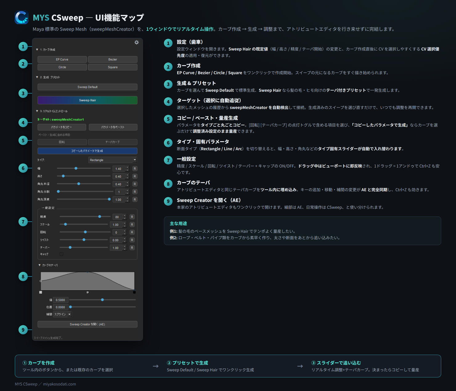Click the スケール slider handle

65,224
